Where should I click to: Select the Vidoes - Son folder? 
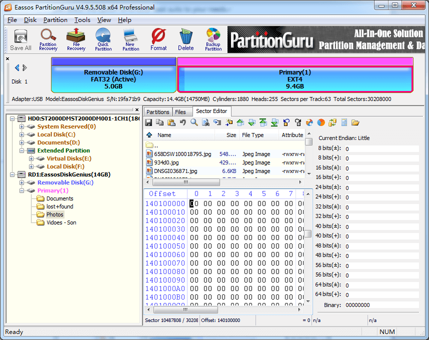pyautogui.click(x=61, y=222)
